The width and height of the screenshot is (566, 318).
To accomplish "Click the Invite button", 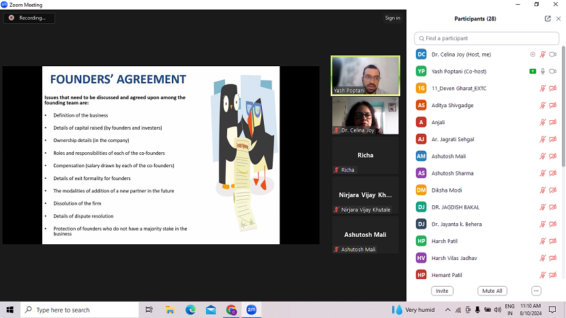I will click(x=442, y=291).
